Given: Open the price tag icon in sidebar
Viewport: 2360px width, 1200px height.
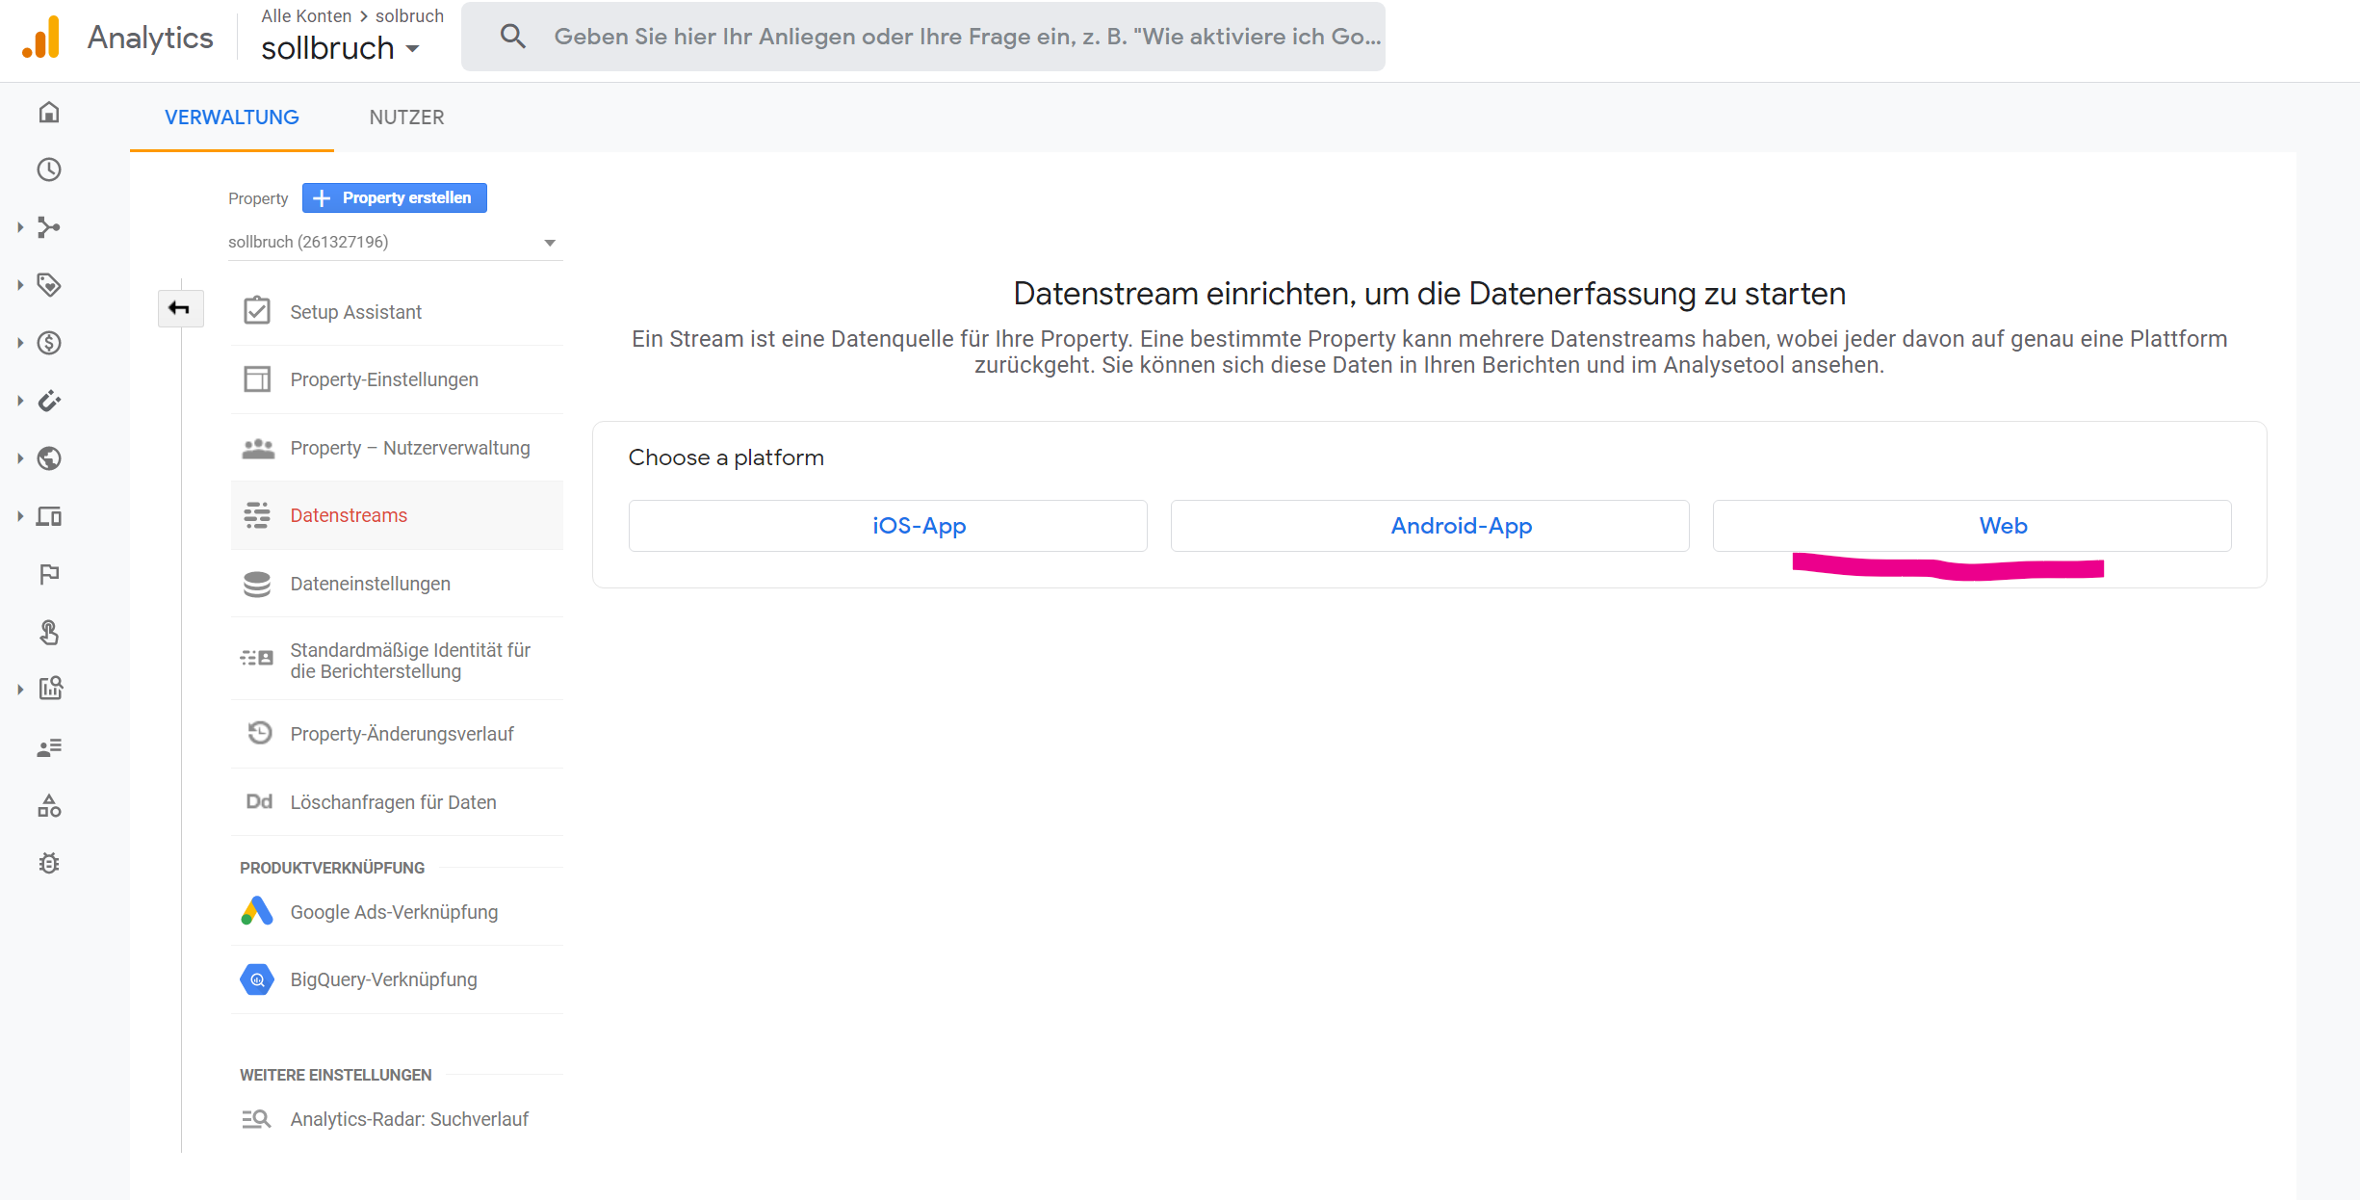Looking at the screenshot, I should [x=49, y=285].
